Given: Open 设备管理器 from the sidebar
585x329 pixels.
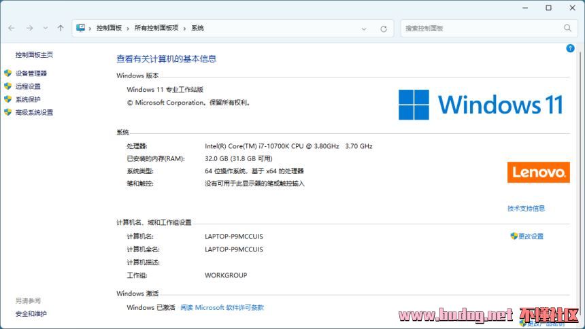Looking at the screenshot, I should (31, 73).
